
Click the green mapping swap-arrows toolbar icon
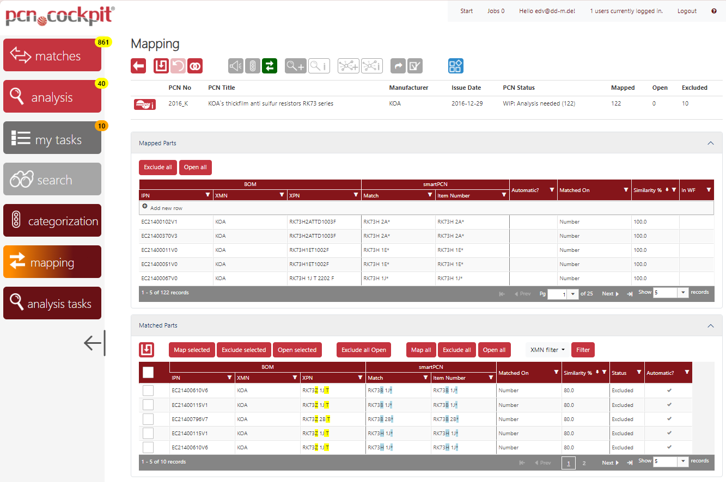point(270,66)
